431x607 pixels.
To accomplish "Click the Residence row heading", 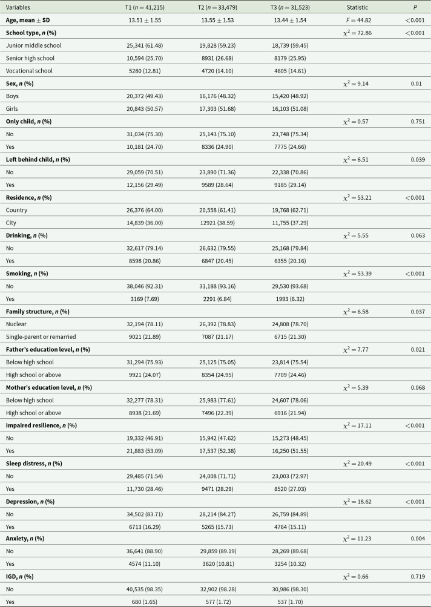I will 29,197.
